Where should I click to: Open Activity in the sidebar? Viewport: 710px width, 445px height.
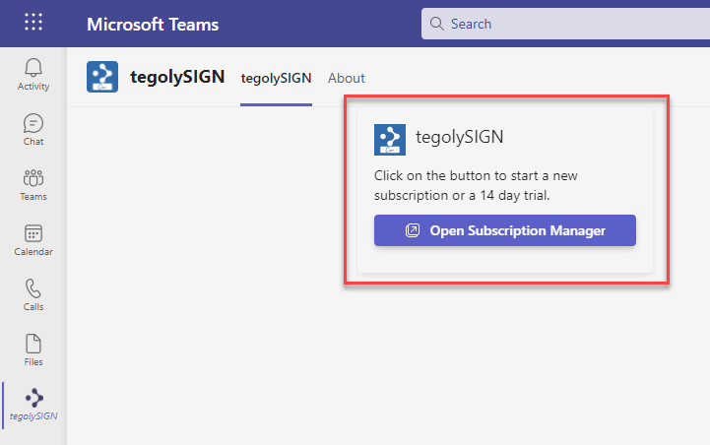click(x=33, y=75)
